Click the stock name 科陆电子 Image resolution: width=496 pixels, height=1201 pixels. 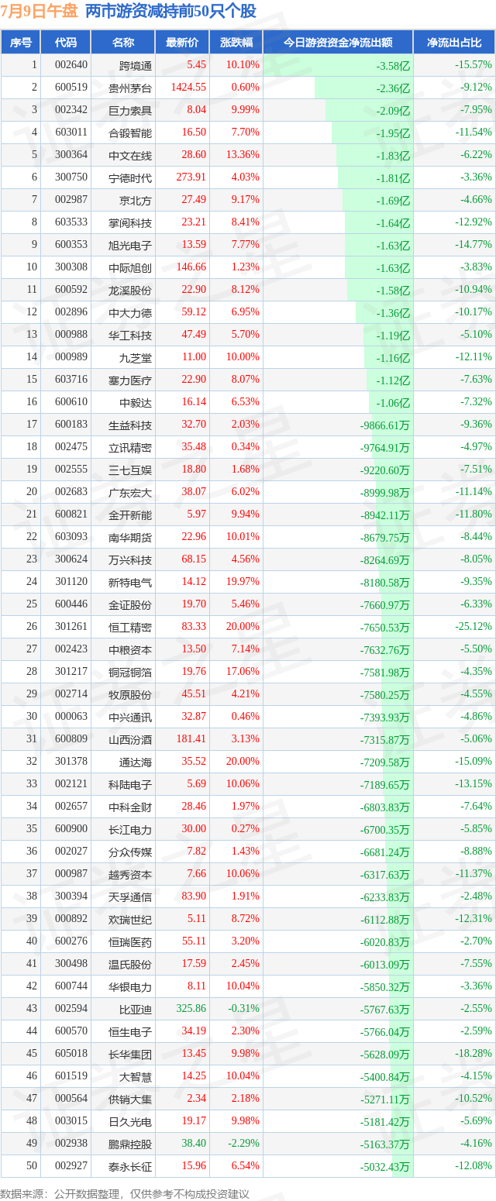[130, 784]
